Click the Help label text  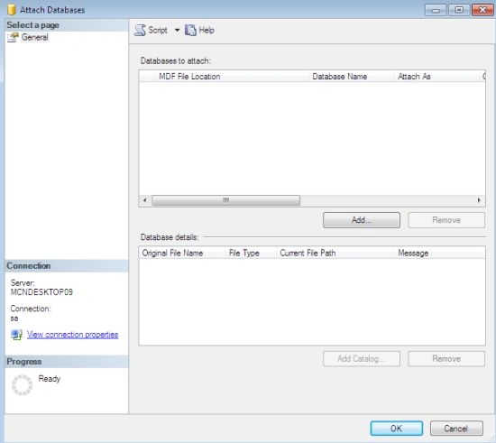coord(207,31)
